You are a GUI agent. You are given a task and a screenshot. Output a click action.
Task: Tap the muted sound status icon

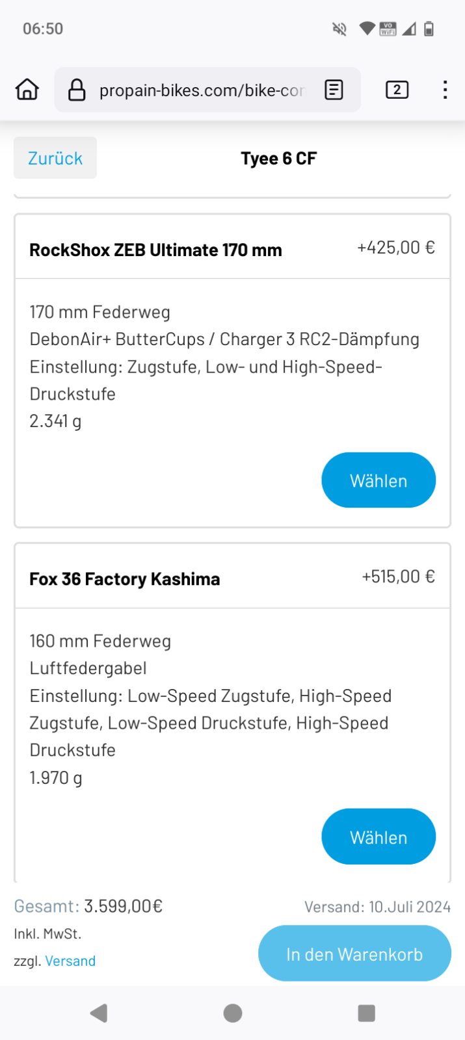point(339,29)
